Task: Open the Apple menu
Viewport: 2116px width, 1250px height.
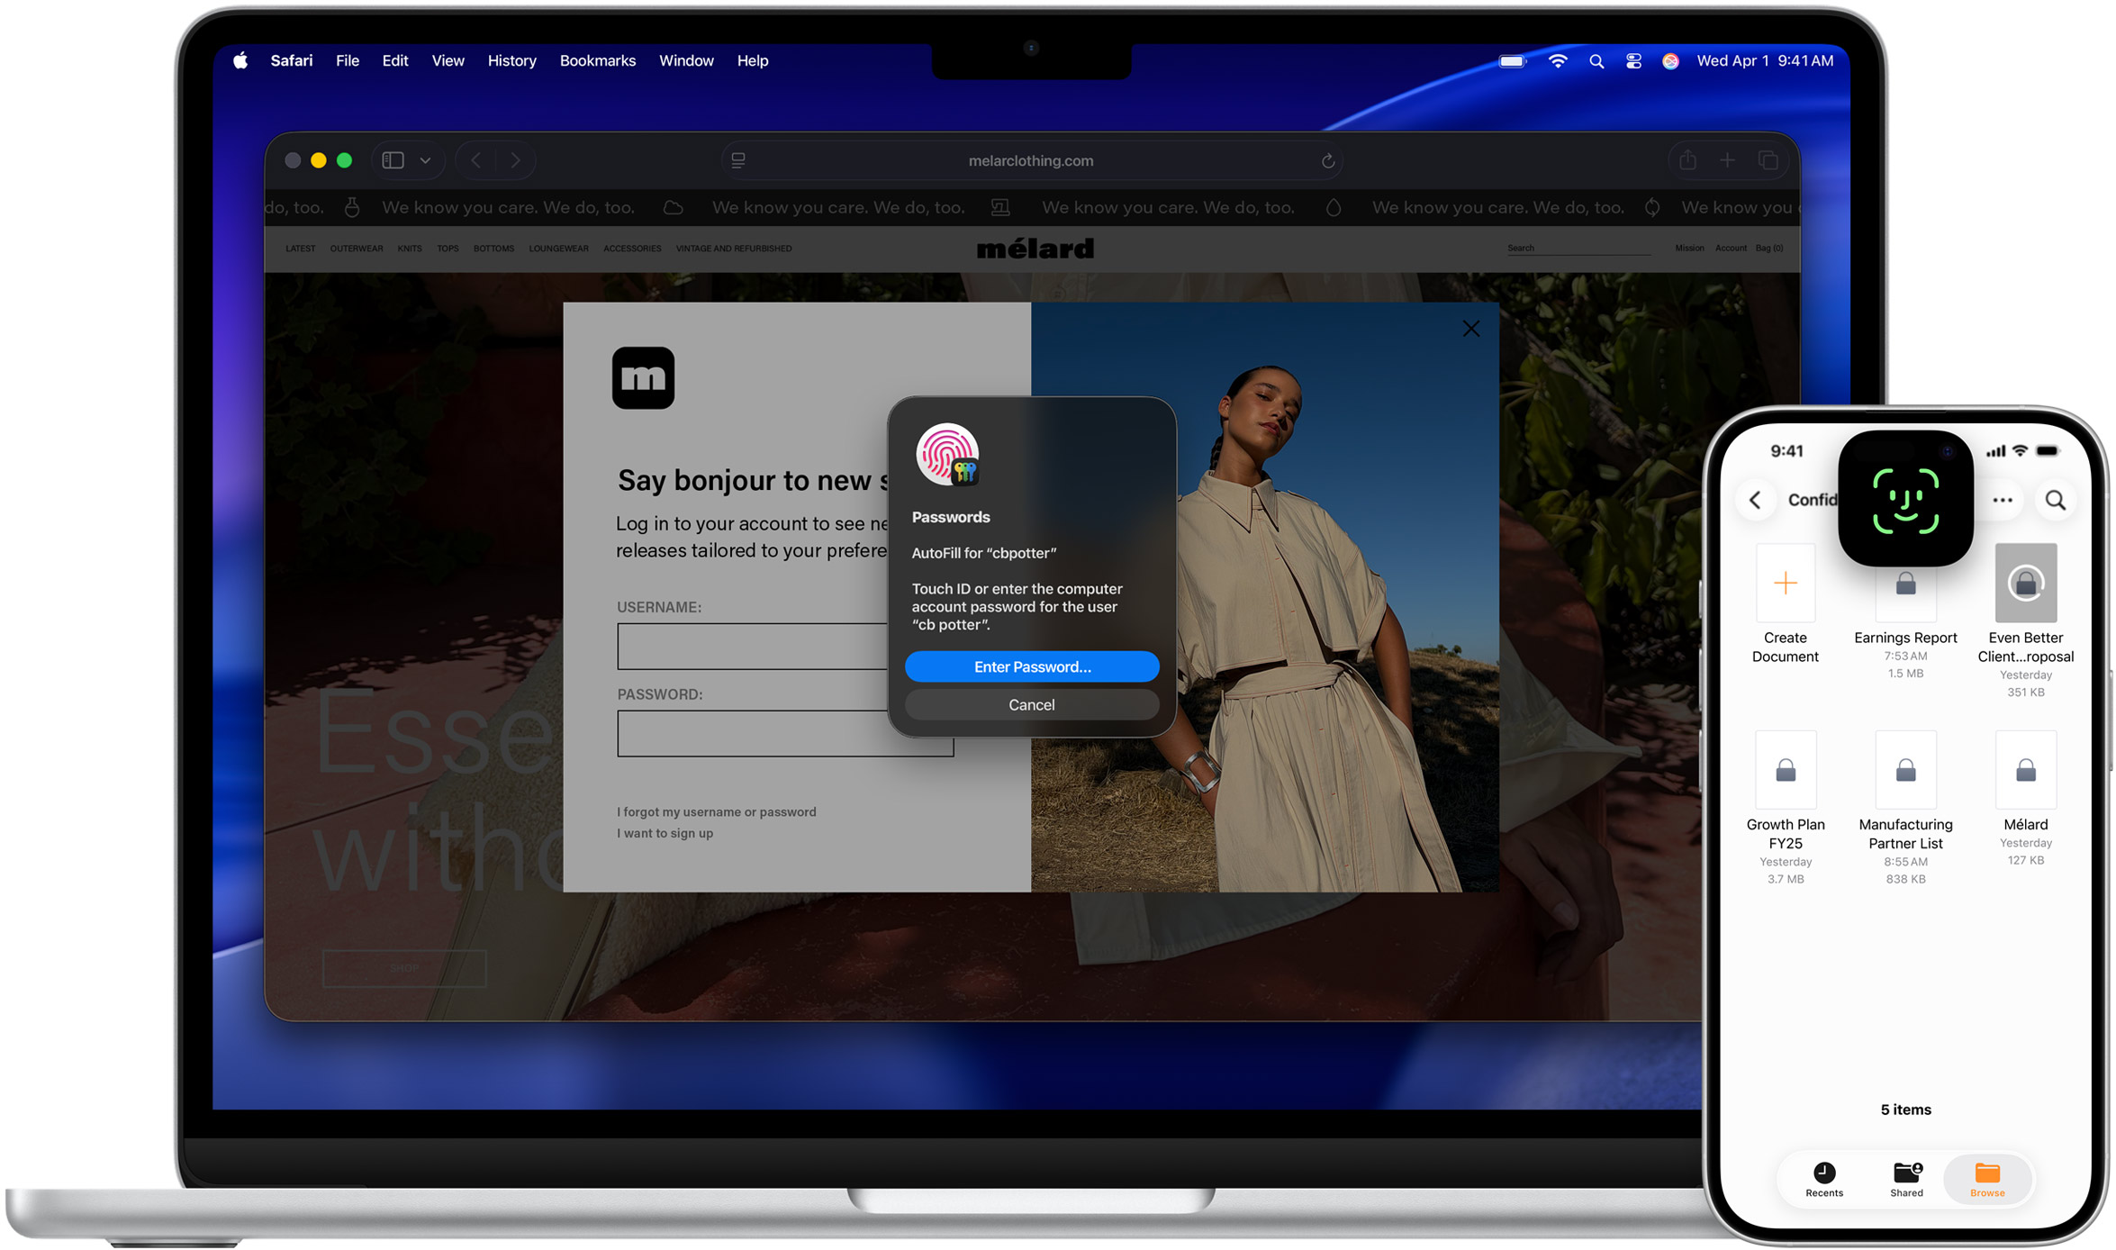Action: tap(240, 60)
